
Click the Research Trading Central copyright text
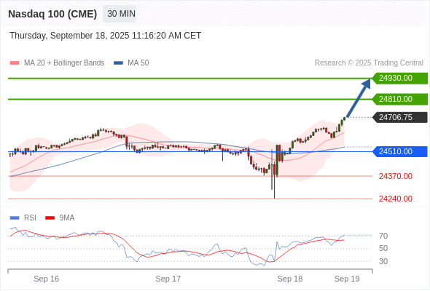pos(369,63)
